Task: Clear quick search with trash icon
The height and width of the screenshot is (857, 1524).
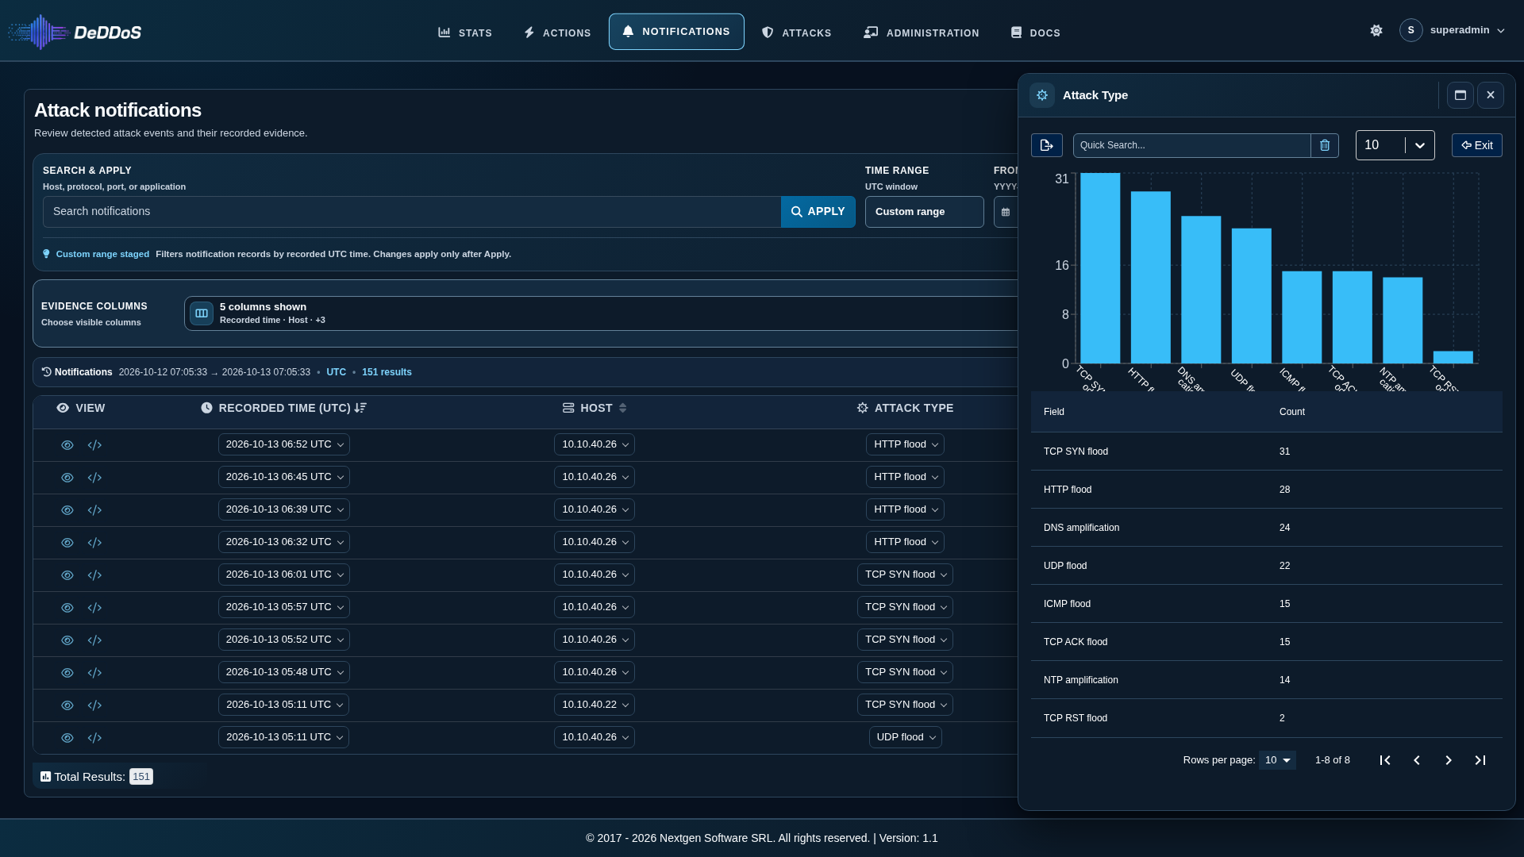Action: [1325, 145]
